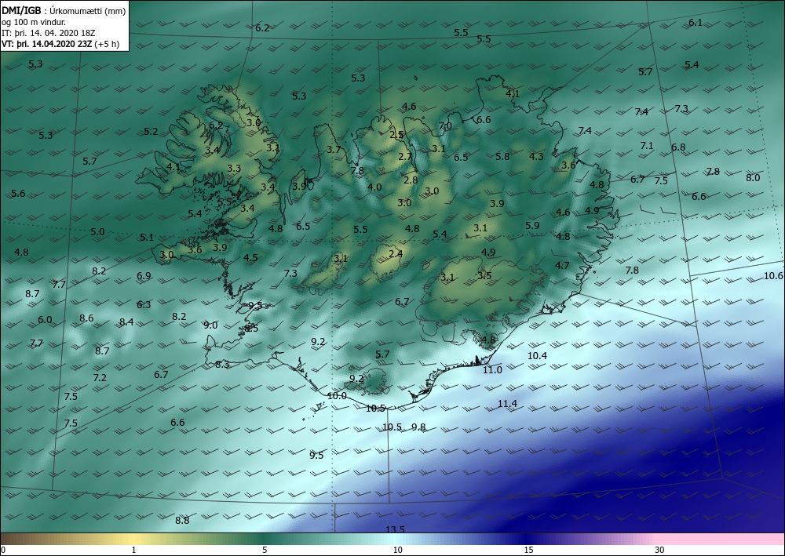The width and height of the screenshot is (785, 556).
Task: Click the 7.1 value east of Iceland
Action: pyautogui.click(x=646, y=146)
